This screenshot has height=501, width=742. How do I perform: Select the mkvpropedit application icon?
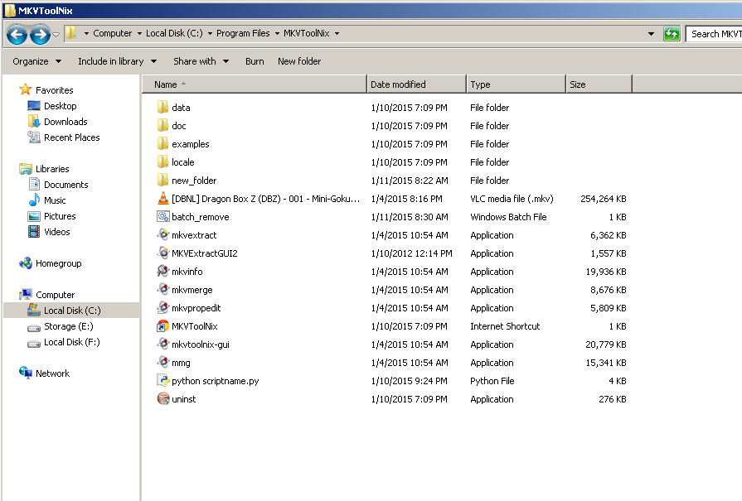point(162,308)
